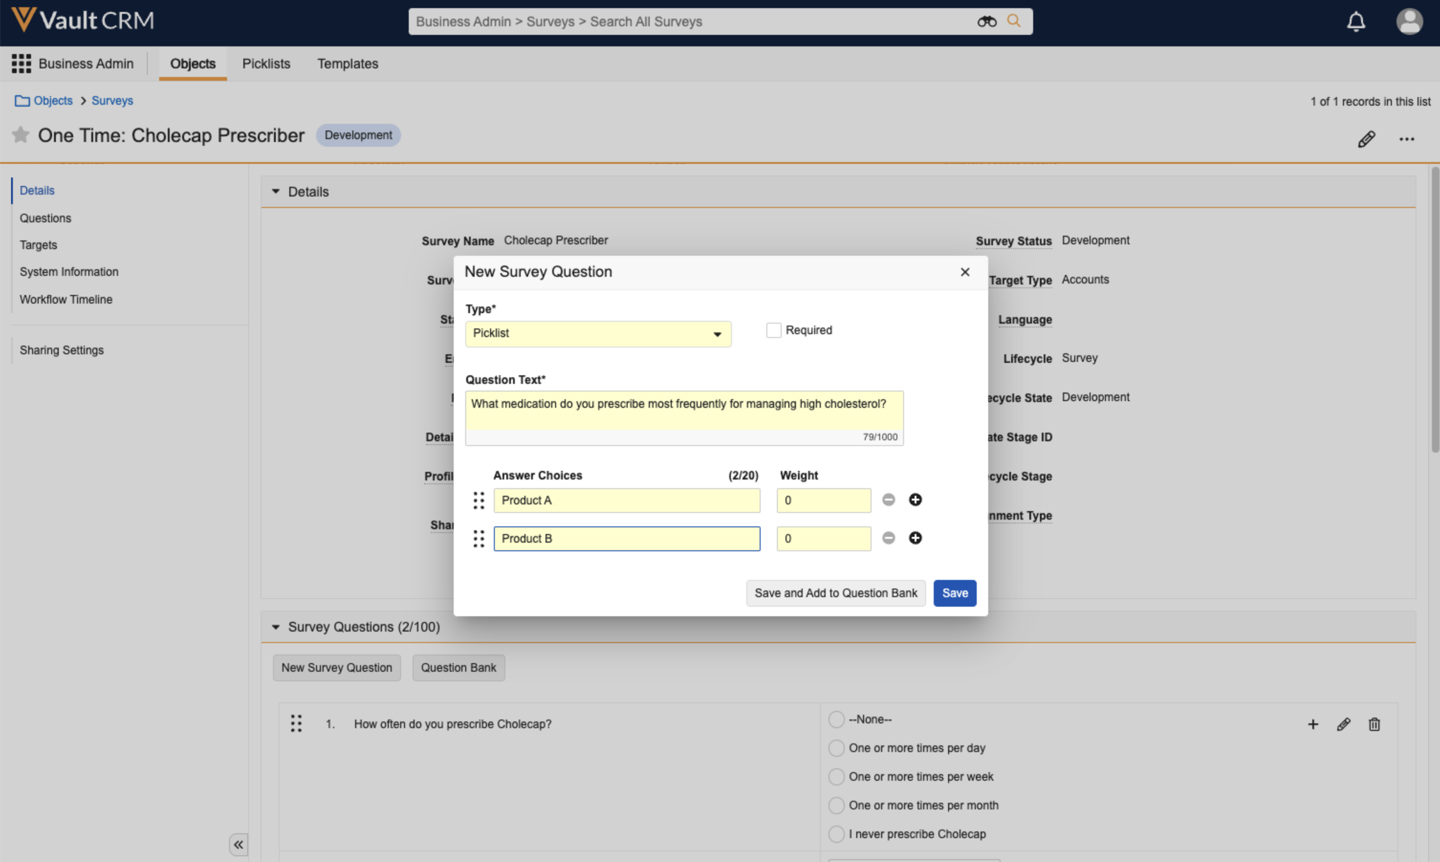This screenshot has width=1440, height=862.
Task: Click the blue Save button
Action: tap(954, 592)
